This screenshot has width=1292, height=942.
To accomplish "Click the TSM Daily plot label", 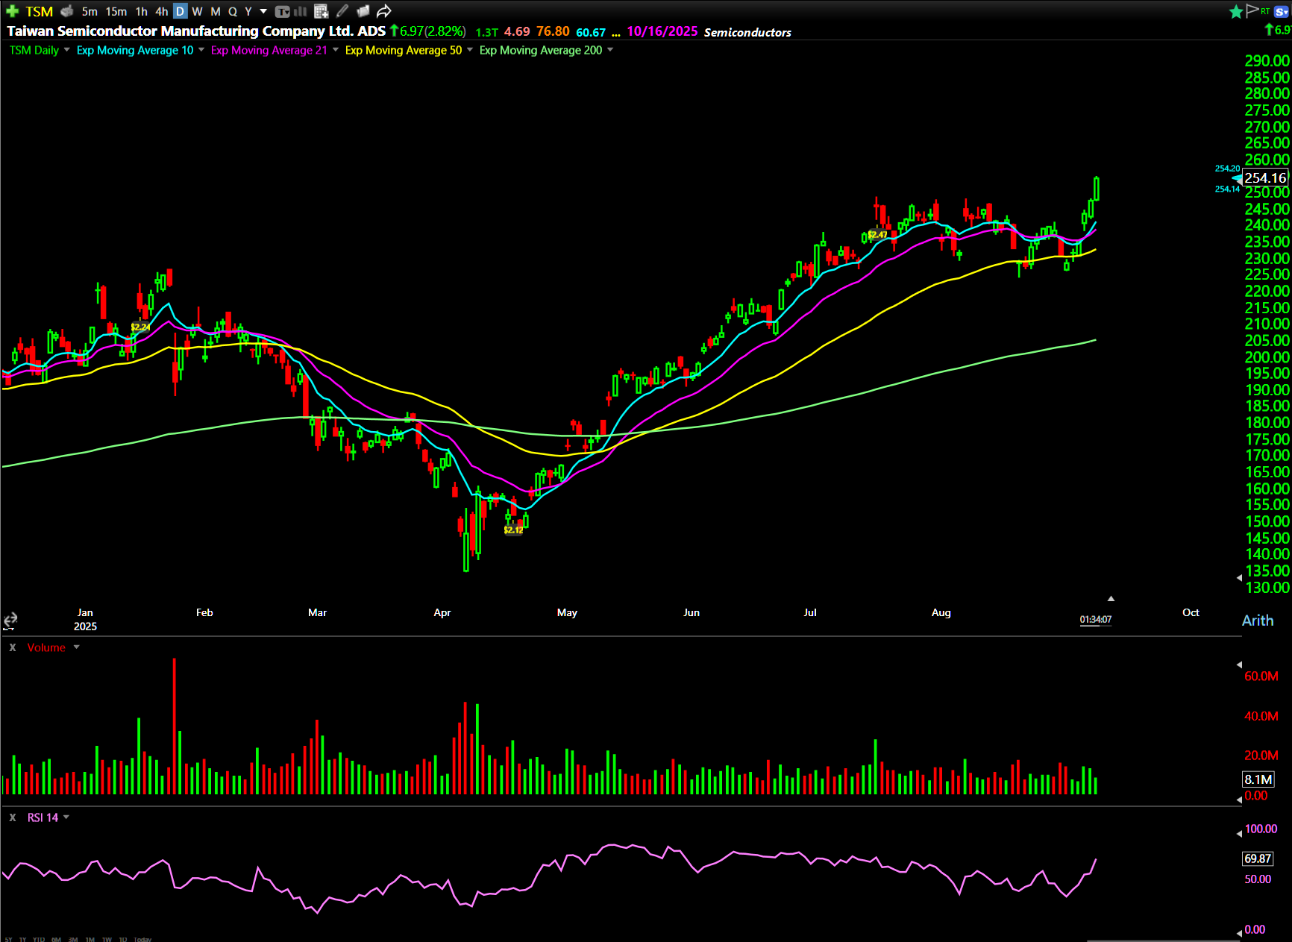I will (34, 50).
